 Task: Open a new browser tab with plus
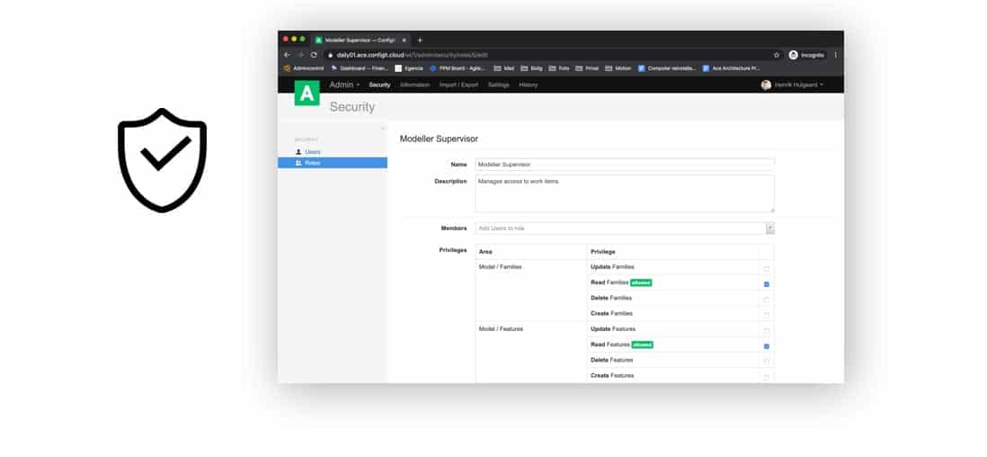[420, 40]
